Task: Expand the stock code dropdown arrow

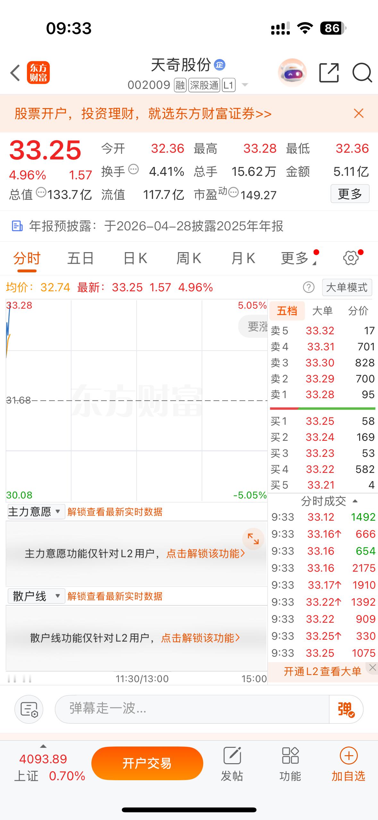Action: click(x=245, y=85)
